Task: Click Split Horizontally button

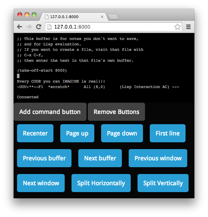Action: tap(101, 183)
